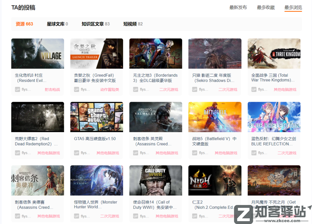The height and width of the screenshot is (224, 312).
Task: Select the 最多浏览 sort option
Action: [293, 8]
